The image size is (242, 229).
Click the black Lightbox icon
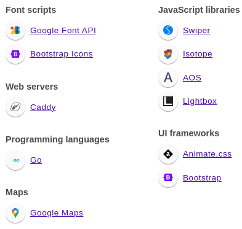(168, 101)
